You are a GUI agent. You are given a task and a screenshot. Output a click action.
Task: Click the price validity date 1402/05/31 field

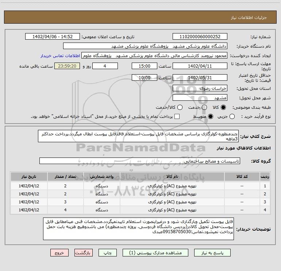[x=200, y=77]
